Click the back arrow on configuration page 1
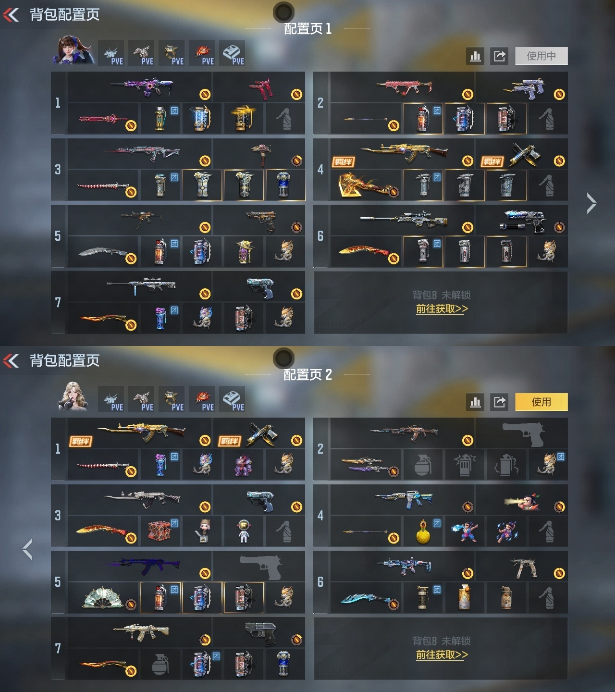Image resolution: width=615 pixels, height=692 pixels. (x=11, y=15)
